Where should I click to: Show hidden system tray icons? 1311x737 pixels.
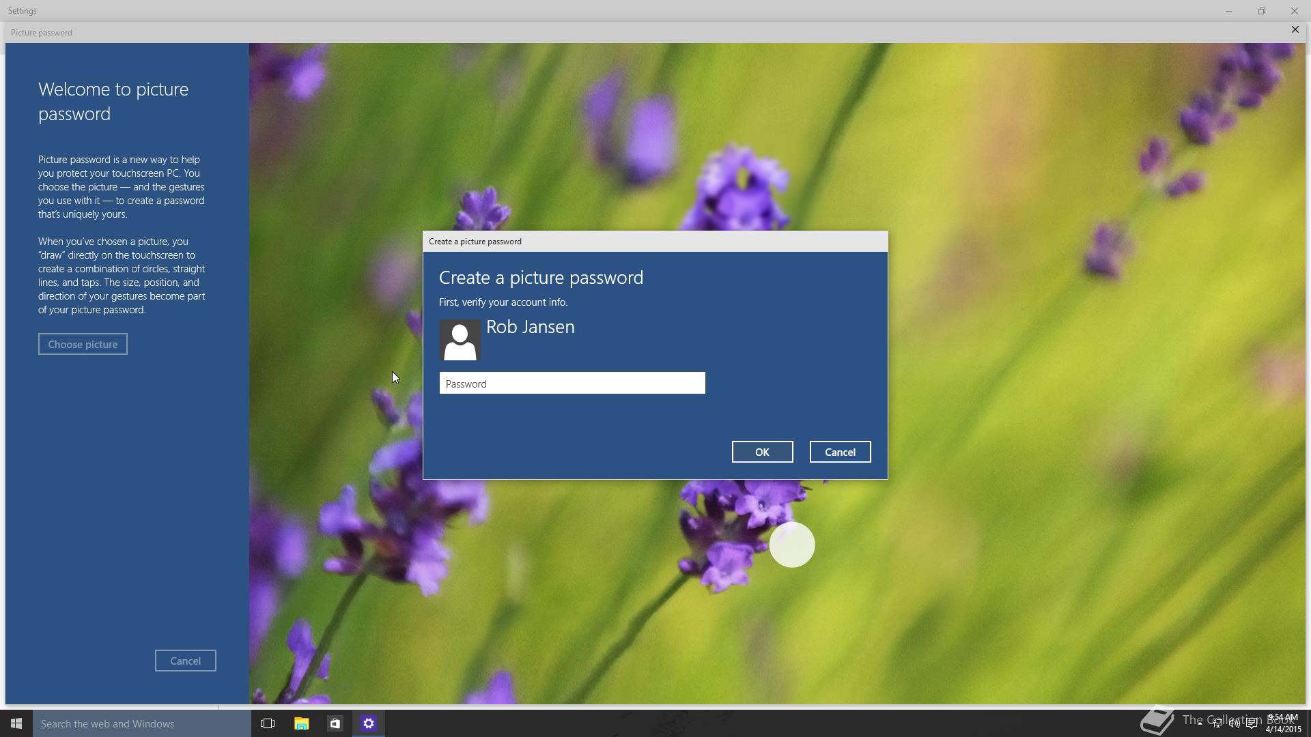click(x=1200, y=723)
